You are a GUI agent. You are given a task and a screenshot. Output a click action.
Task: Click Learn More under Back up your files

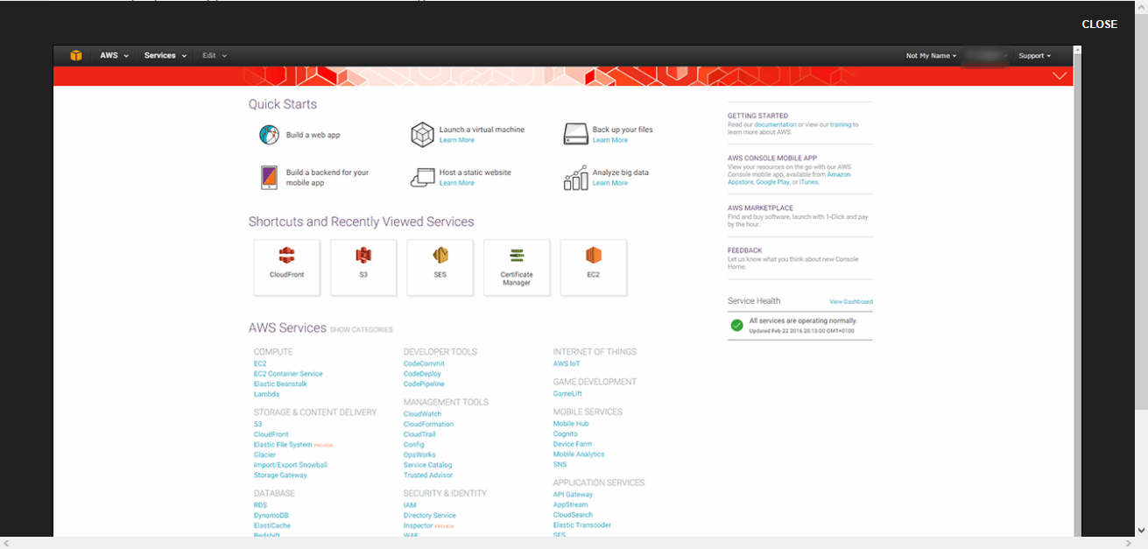(610, 140)
